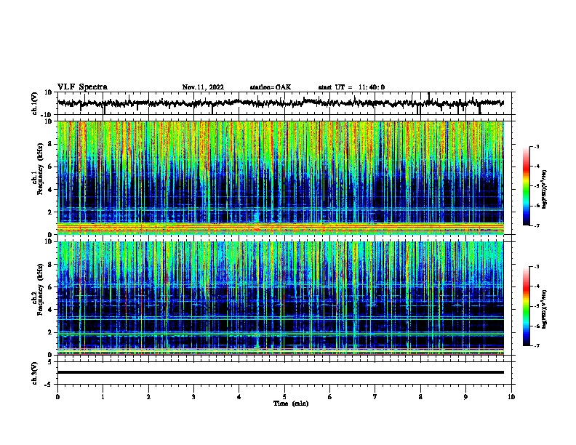Click the time axis tick label "3"
The image size is (576, 445).
click(193, 397)
